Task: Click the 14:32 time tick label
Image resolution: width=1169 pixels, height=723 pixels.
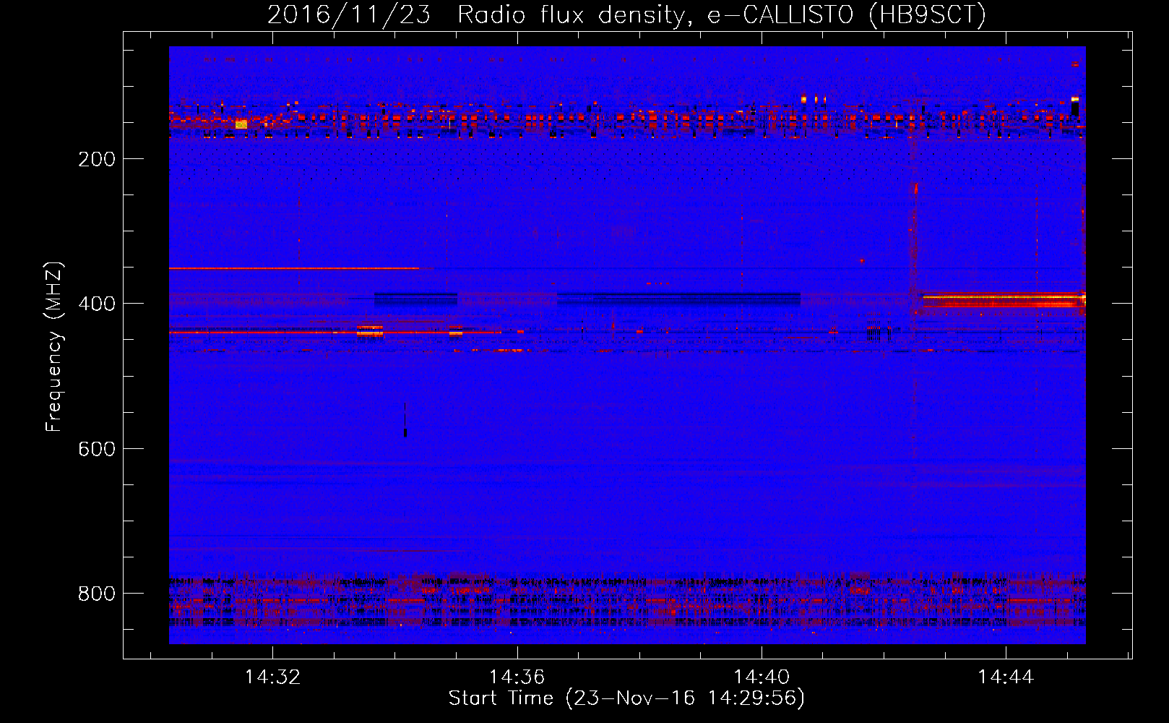Action: click(x=272, y=677)
